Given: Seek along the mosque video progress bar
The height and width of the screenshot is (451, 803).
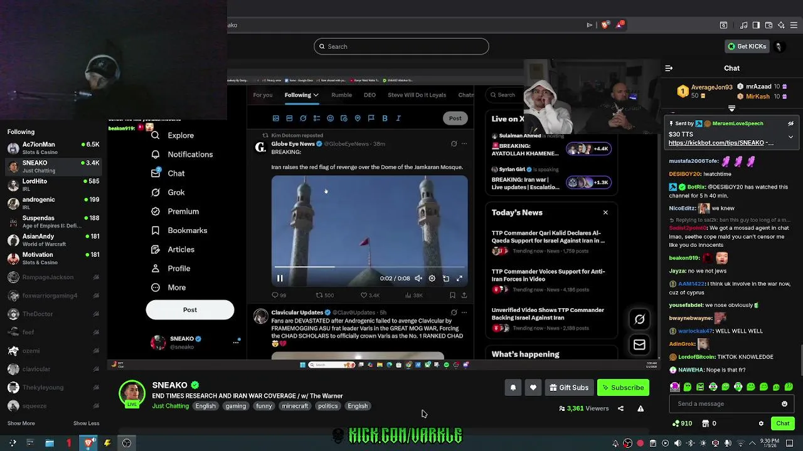Looking at the screenshot, I should click(370, 267).
